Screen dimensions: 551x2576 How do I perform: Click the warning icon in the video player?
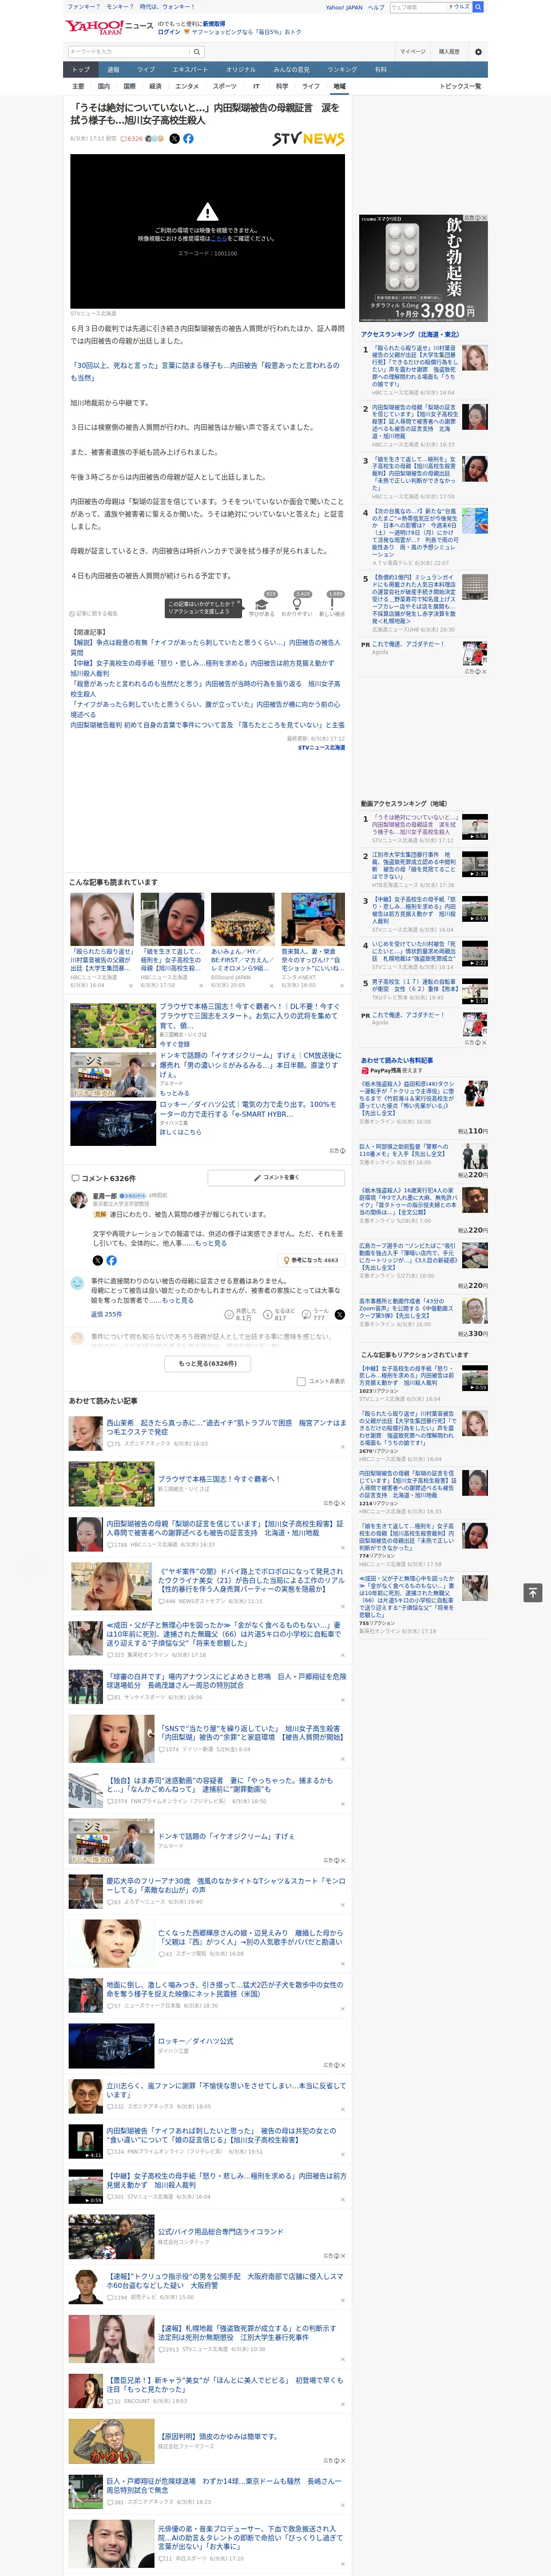tap(207, 212)
